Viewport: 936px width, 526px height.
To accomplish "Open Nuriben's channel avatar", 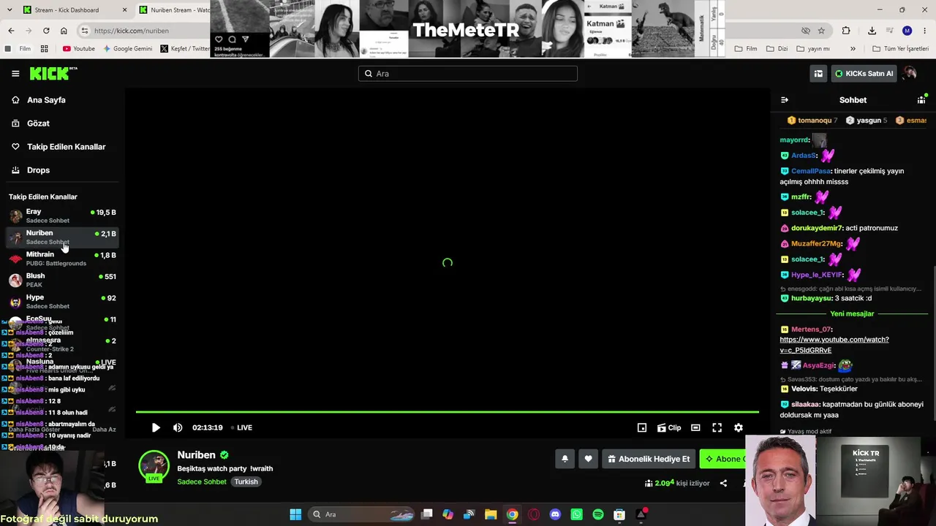I will (x=154, y=465).
